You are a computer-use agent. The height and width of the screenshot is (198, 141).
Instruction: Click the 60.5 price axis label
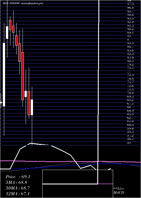[x=130, y=125]
